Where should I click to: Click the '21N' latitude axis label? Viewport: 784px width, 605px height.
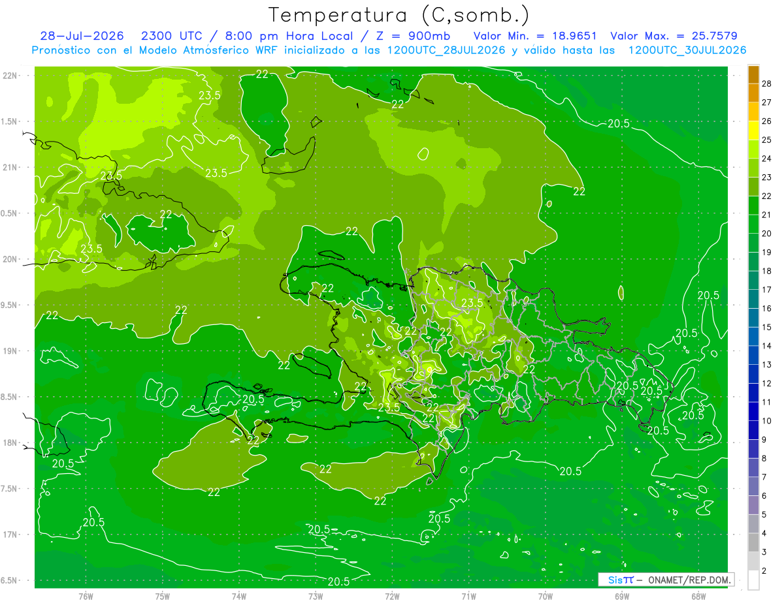click(10, 167)
